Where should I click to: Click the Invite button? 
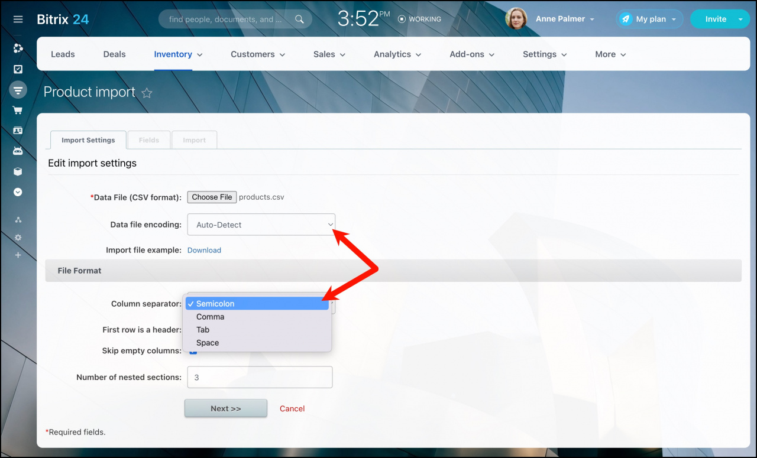click(x=716, y=19)
